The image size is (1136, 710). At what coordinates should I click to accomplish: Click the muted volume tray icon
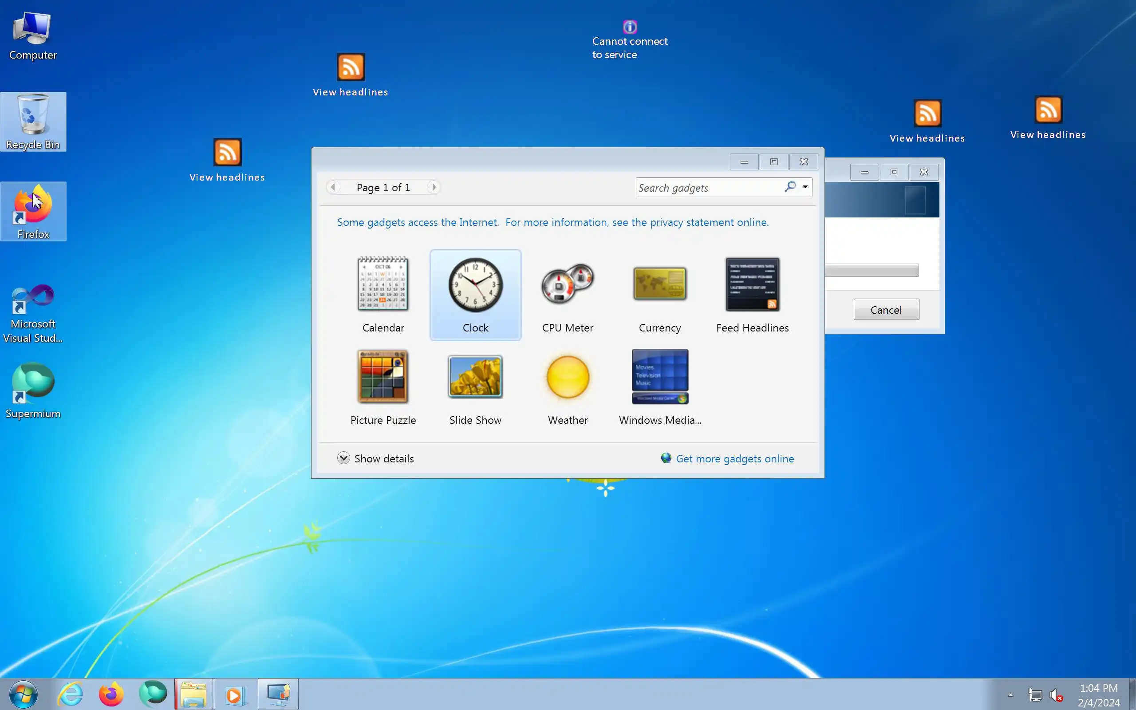coord(1056,695)
